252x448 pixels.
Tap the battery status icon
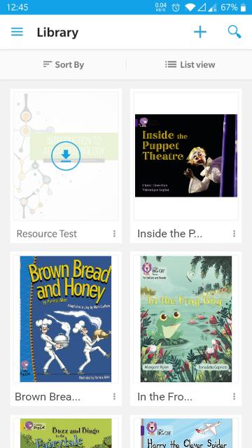(x=243, y=8)
